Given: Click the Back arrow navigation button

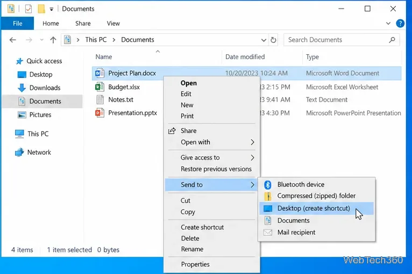Looking at the screenshot, I should coord(12,40).
